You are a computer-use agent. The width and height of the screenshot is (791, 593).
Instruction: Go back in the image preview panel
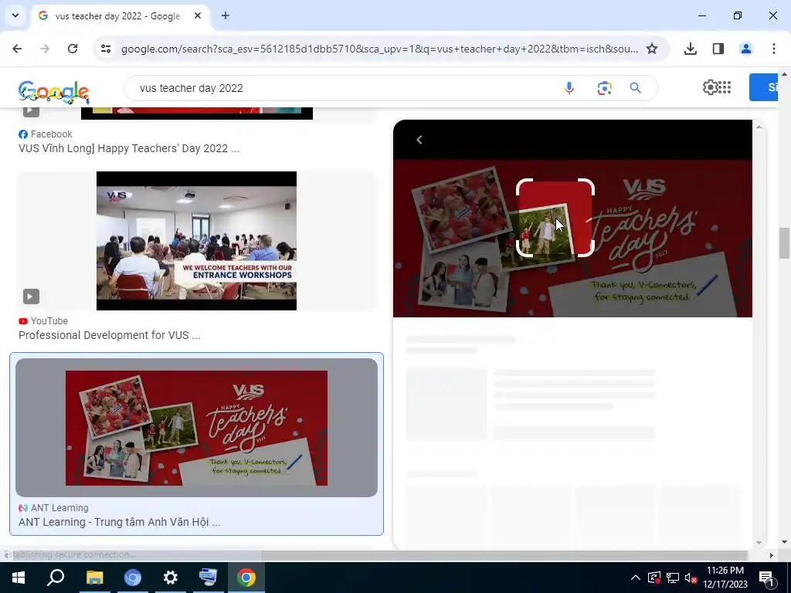click(x=419, y=140)
